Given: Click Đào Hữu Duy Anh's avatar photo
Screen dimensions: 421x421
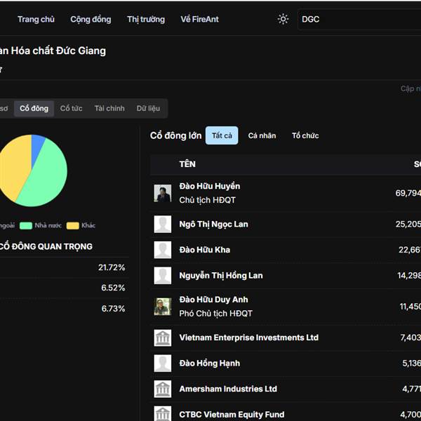Looking at the screenshot, I should (x=163, y=307).
